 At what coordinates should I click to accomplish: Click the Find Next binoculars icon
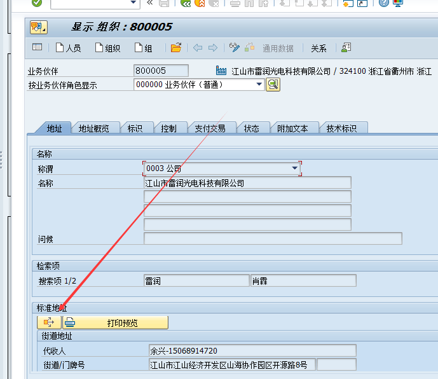pos(263,3)
